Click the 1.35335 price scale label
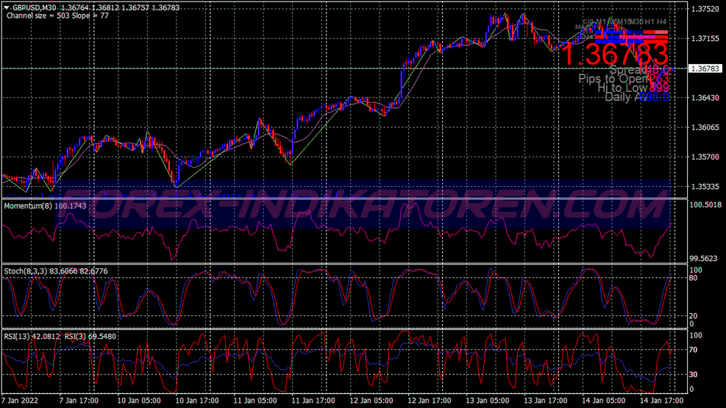Screen dimensions: 726x408 [705, 187]
